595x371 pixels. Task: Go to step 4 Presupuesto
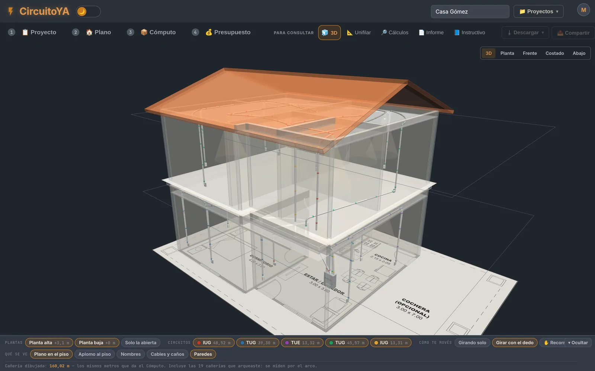tap(221, 32)
